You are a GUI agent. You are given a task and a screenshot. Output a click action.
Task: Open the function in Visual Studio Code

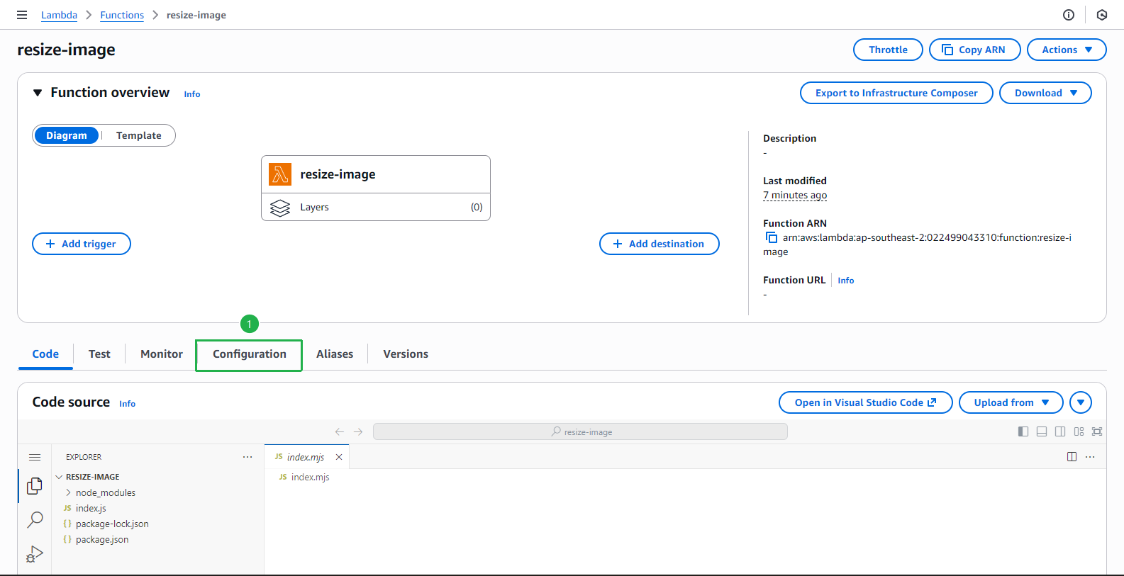point(865,402)
